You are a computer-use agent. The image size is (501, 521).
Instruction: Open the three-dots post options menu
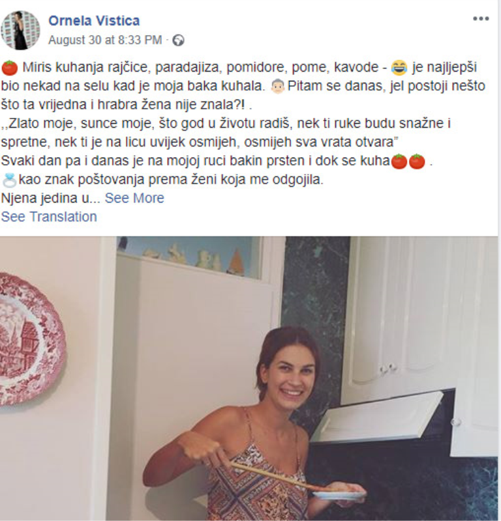tap(481, 19)
